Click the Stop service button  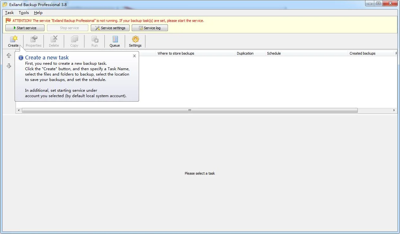68,28
